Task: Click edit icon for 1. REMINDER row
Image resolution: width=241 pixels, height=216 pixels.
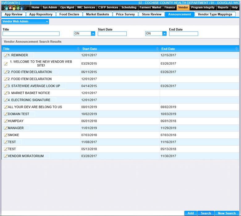Action: [6, 55]
